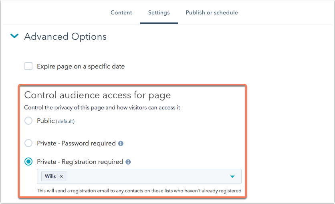Collapse Advanced Options with the chevron icon
335x204 pixels.
(14, 36)
